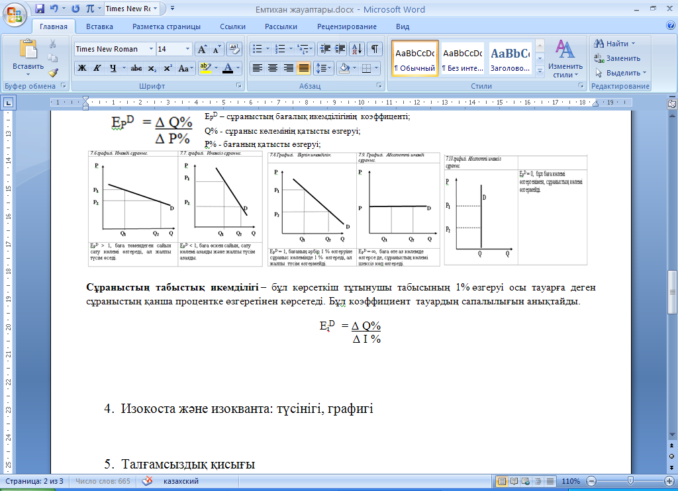Open the Ссылки ribbon tab
Viewport: 678px width, 491px height.
(x=232, y=26)
